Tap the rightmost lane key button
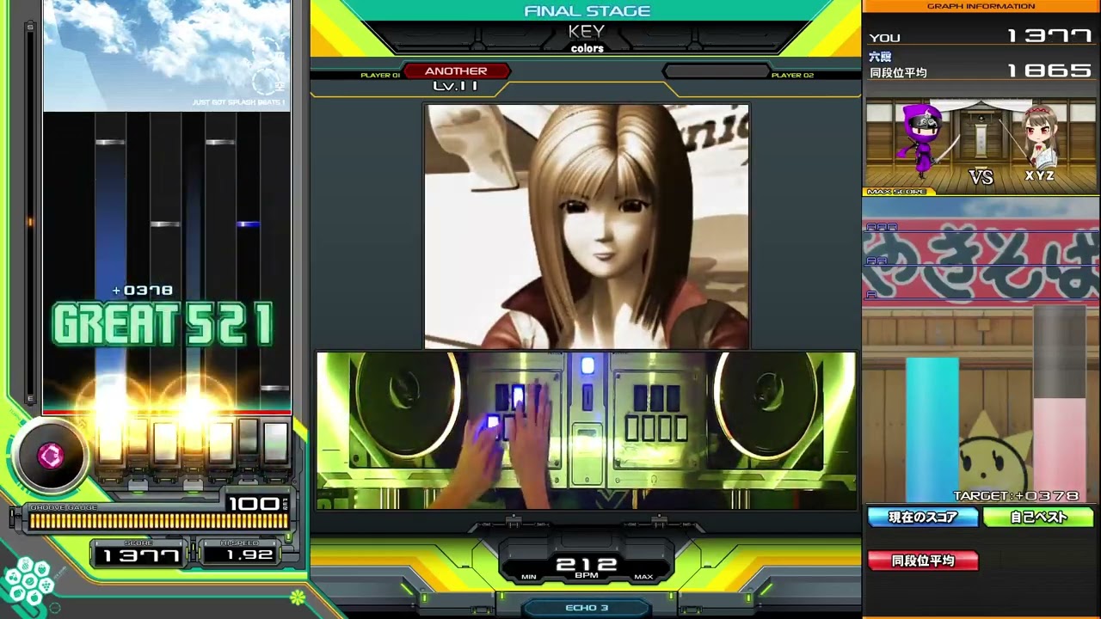 pyautogui.click(x=275, y=441)
